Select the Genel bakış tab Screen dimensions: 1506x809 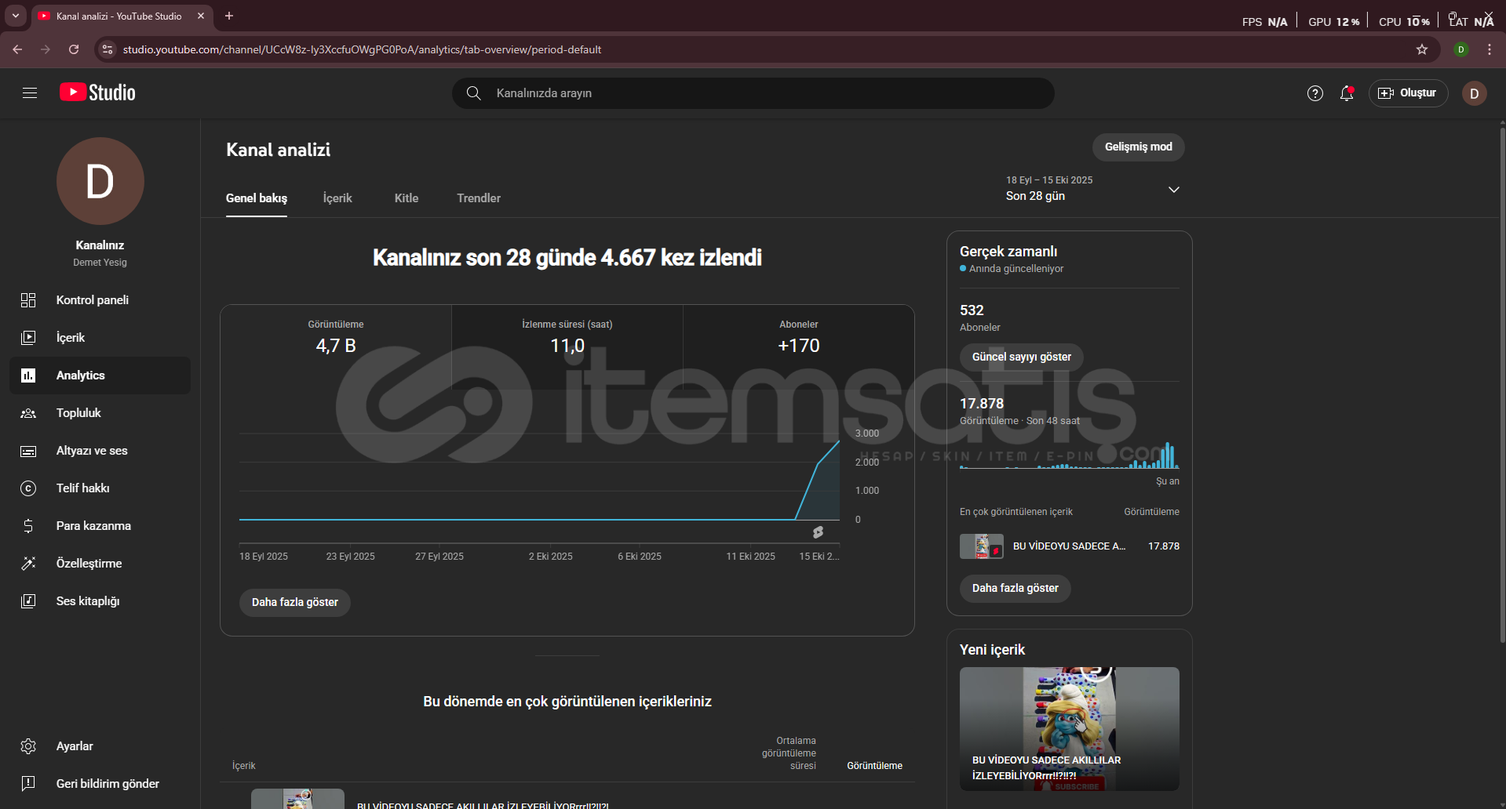257,198
